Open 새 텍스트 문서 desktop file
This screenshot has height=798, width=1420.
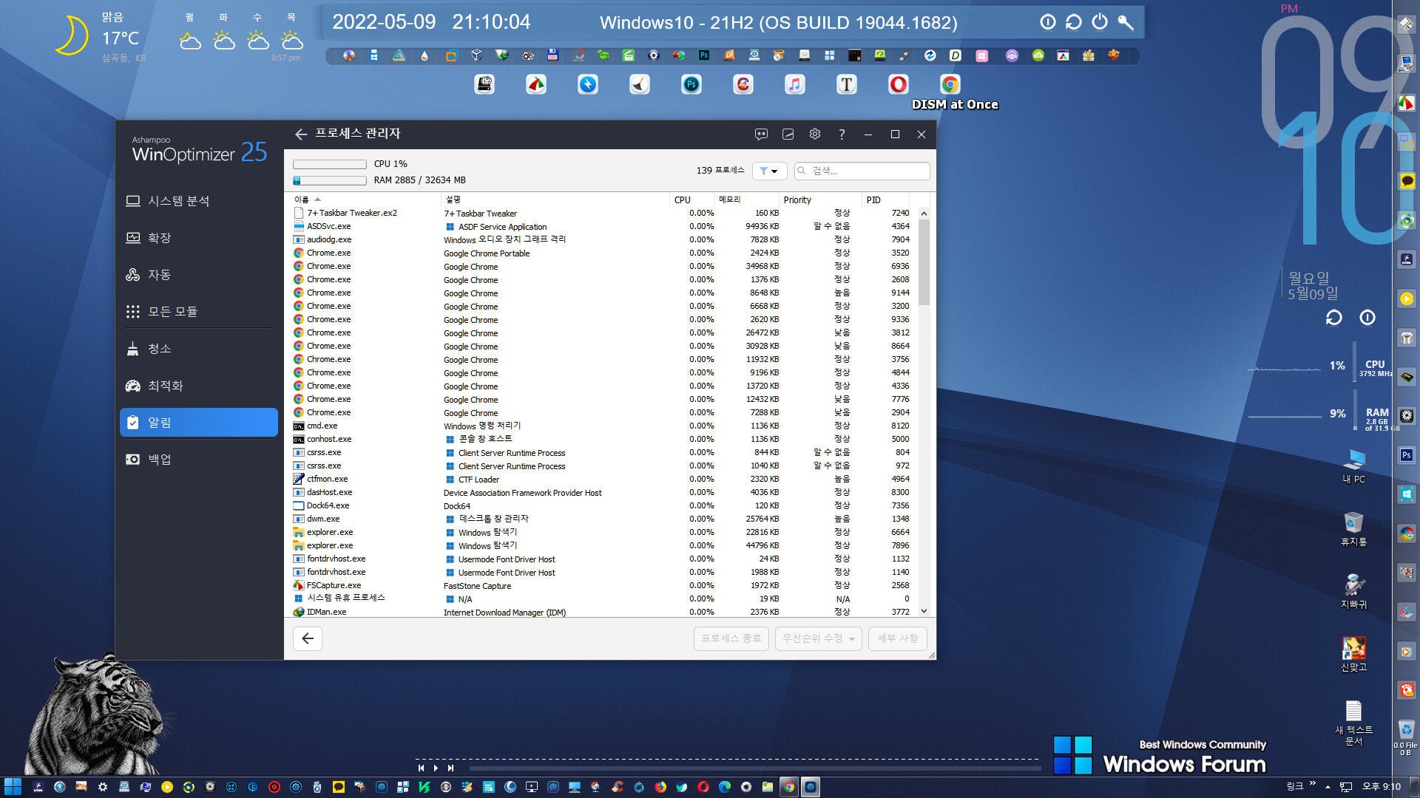[x=1354, y=723]
